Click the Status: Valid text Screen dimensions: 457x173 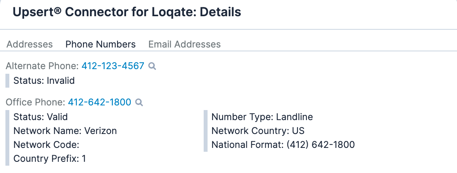[x=41, y=117]
